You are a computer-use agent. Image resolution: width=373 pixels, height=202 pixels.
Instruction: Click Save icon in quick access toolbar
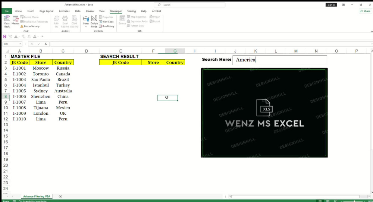coord(4,37)
